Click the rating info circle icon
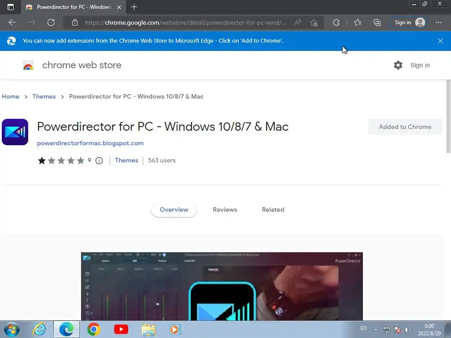The width and height of the screenshot is (451, 338). pos(99,161)
